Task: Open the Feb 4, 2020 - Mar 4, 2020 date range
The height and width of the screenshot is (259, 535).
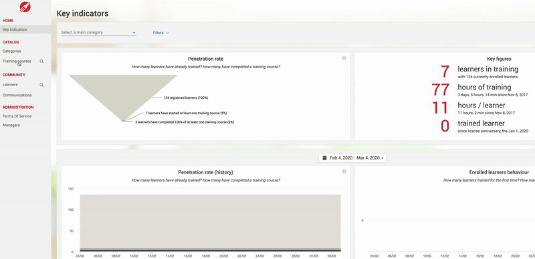Action: tap(352, 158)
